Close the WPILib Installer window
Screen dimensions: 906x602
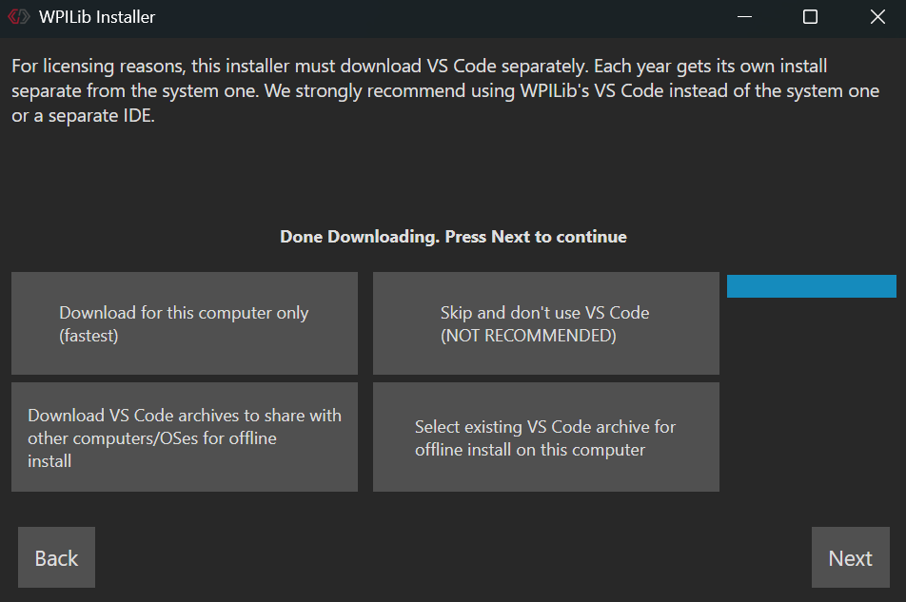click(x=877, y=17)
